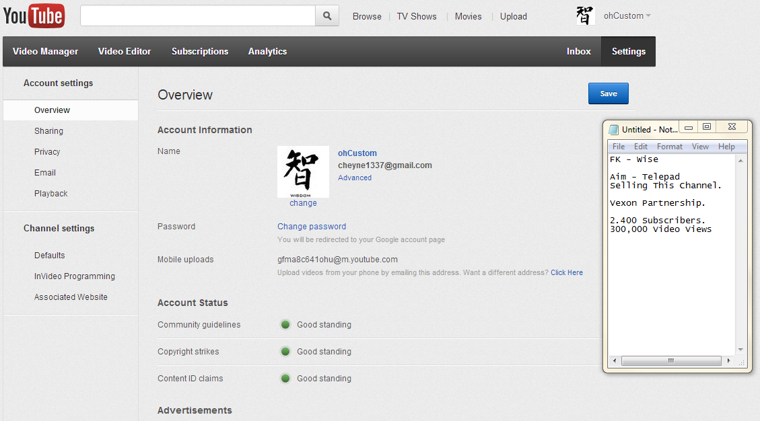Open Browse in the top navigation
The width and height of the screenshot is (760, 421).
coord(367,16)
